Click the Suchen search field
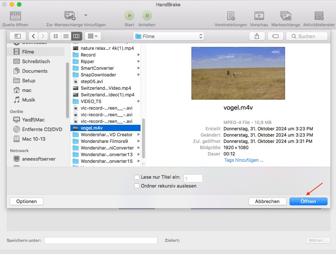The width and height of the screenshot is (336, 254). [x=307, y=36]
